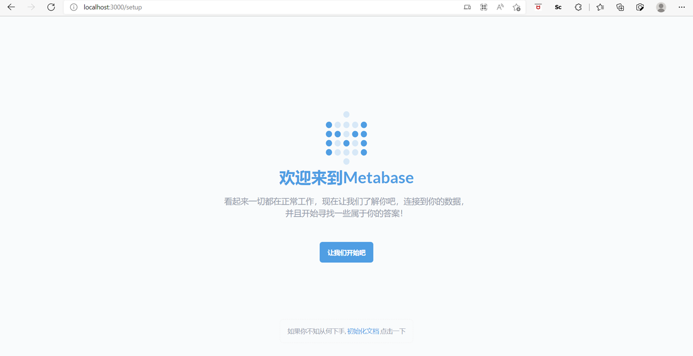Open the 初始化文档 link
Image resolution: width=693 pixels, height=356 pixels.
tap(363, 331)
